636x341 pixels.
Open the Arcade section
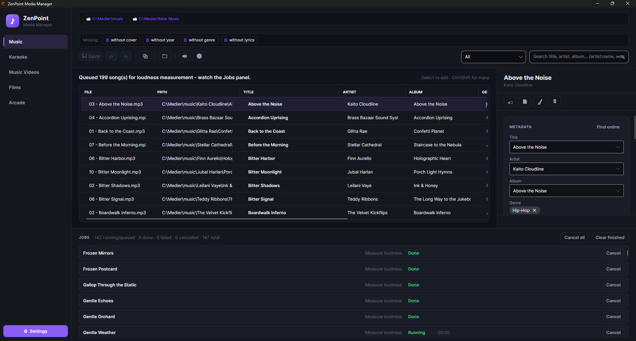(x=35, y=103)
